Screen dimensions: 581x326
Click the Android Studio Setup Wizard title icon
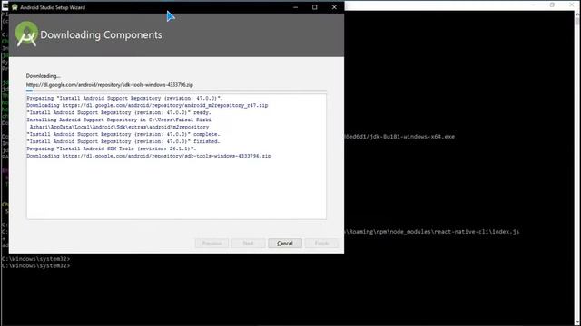click(15, 7)
